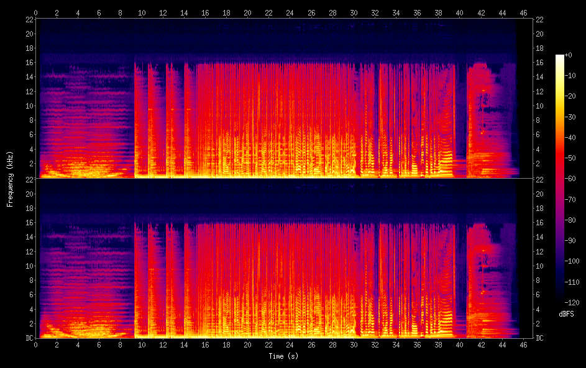
Task: Click the "DC" label at the bottom right
Action: coord(539,338)
